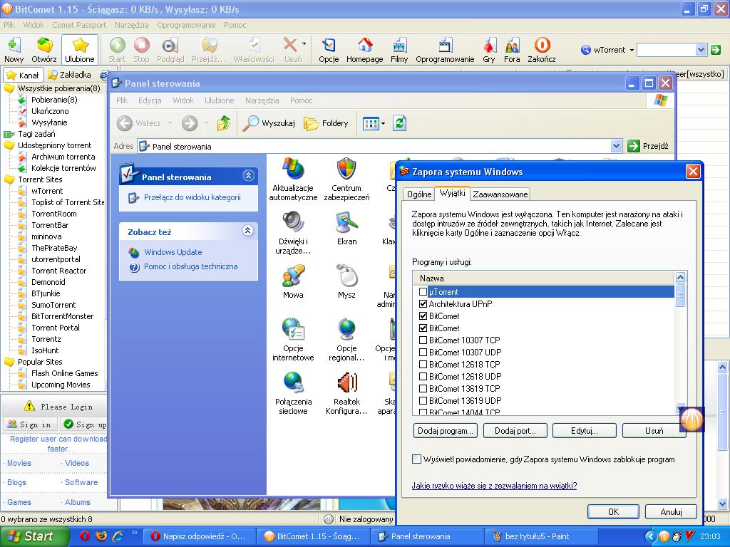Check the µTorrent exception checkbox
730x547 pixels.
[423, 291]
